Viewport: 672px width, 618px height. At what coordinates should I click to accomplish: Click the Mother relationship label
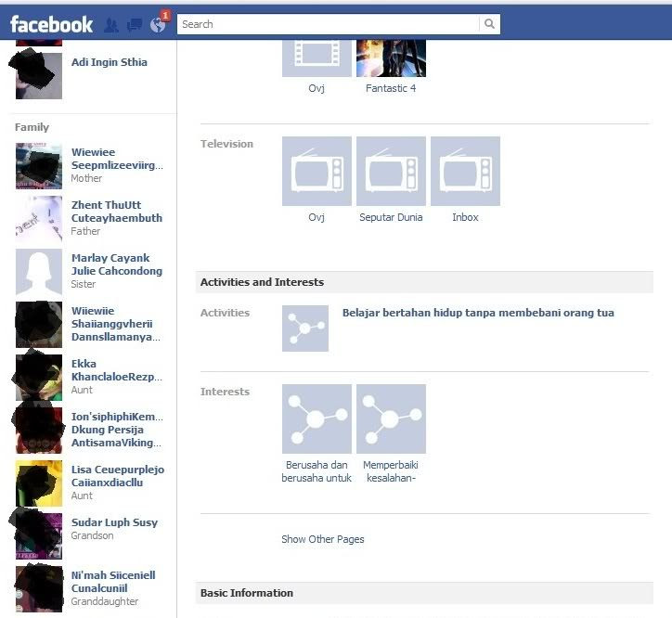coord(86,178)
